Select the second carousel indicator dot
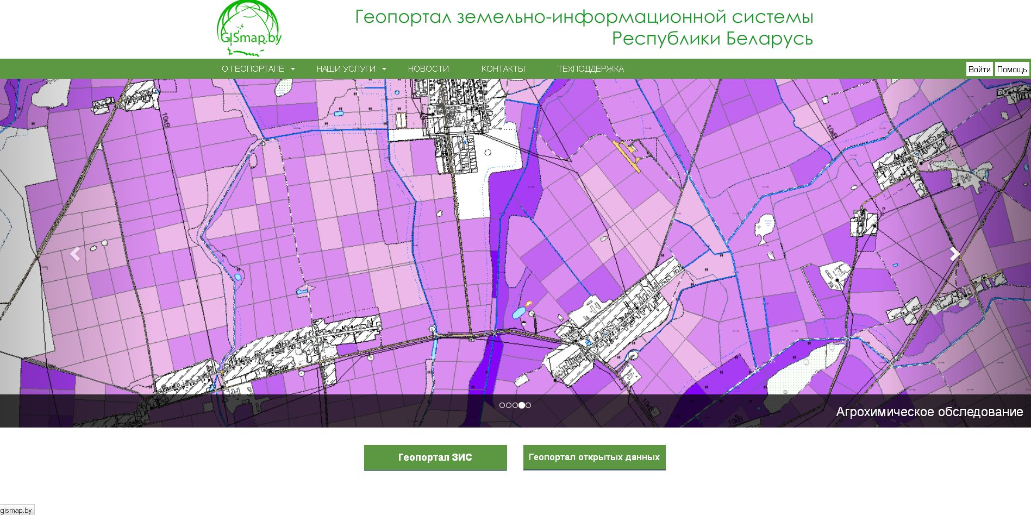Image resolution: width=1031 pixels, height=515 pixels. pyautogui.click(x=509, y=405)
